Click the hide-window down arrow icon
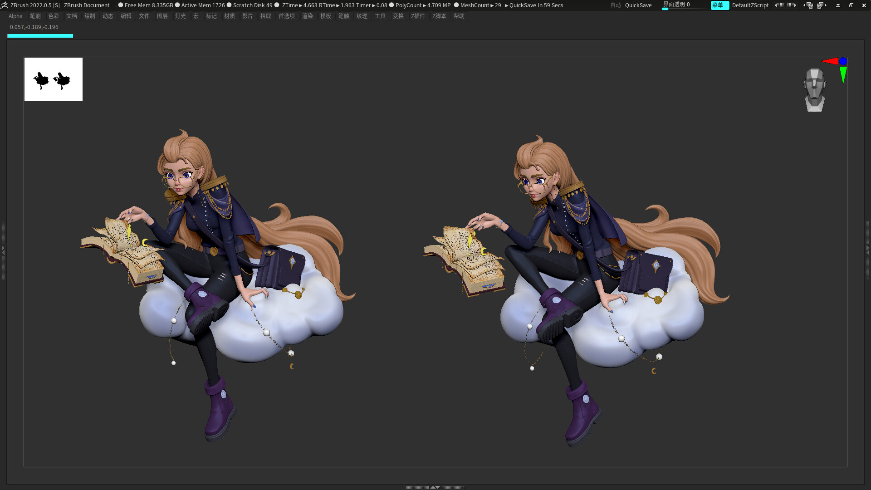 (838, 5)
